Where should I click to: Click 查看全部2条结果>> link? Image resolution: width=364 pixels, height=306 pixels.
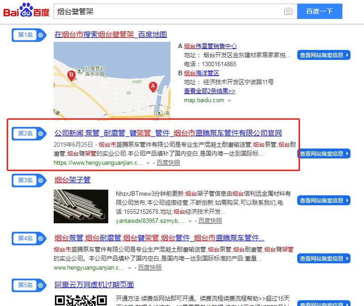coord(210,91)
